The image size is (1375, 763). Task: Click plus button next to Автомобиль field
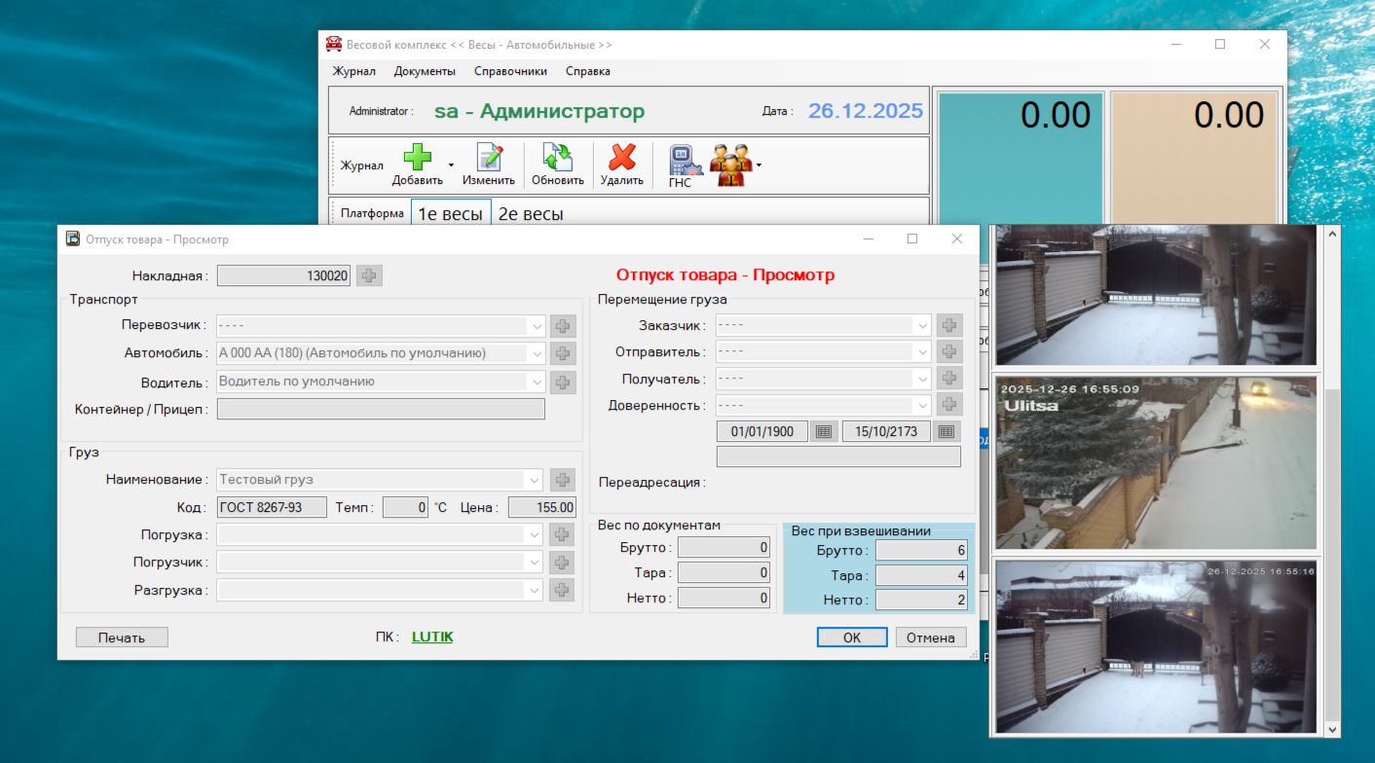pos(563,353)
